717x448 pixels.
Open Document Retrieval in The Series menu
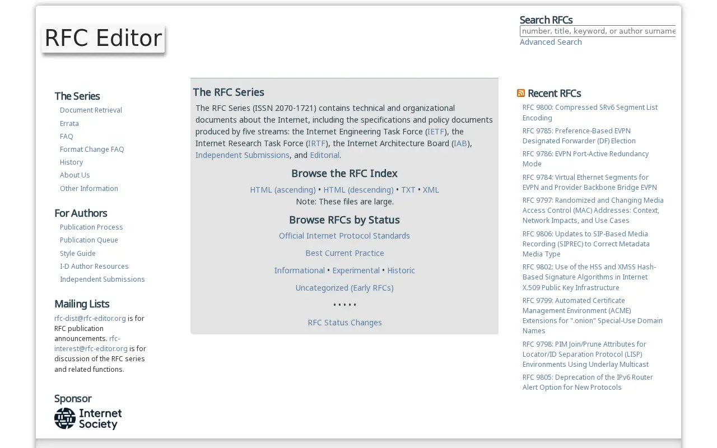(91, 110)
